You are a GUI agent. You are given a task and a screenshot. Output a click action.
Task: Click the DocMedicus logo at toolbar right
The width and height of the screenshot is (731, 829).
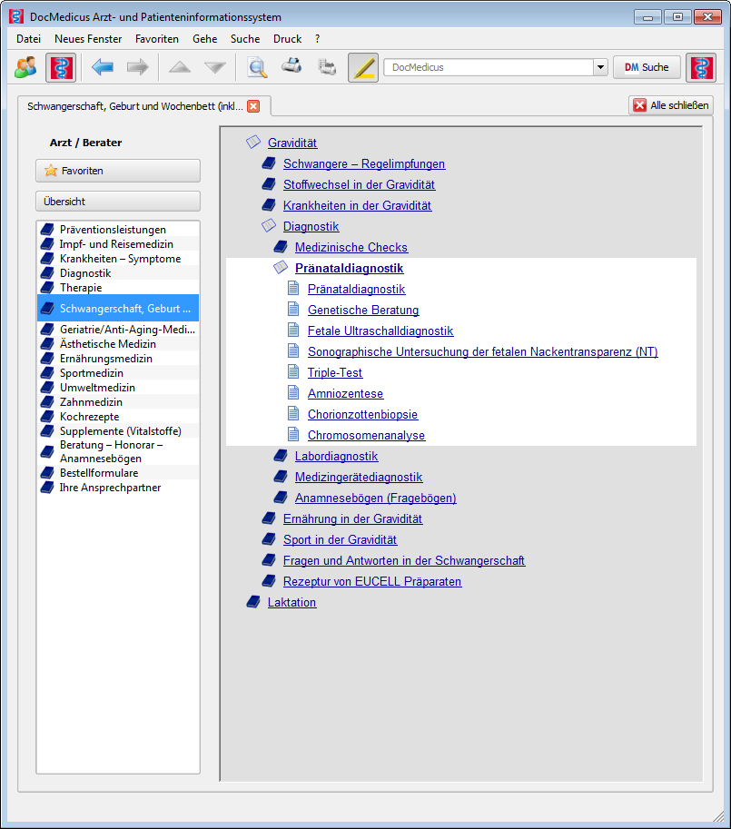pos(701,67)
